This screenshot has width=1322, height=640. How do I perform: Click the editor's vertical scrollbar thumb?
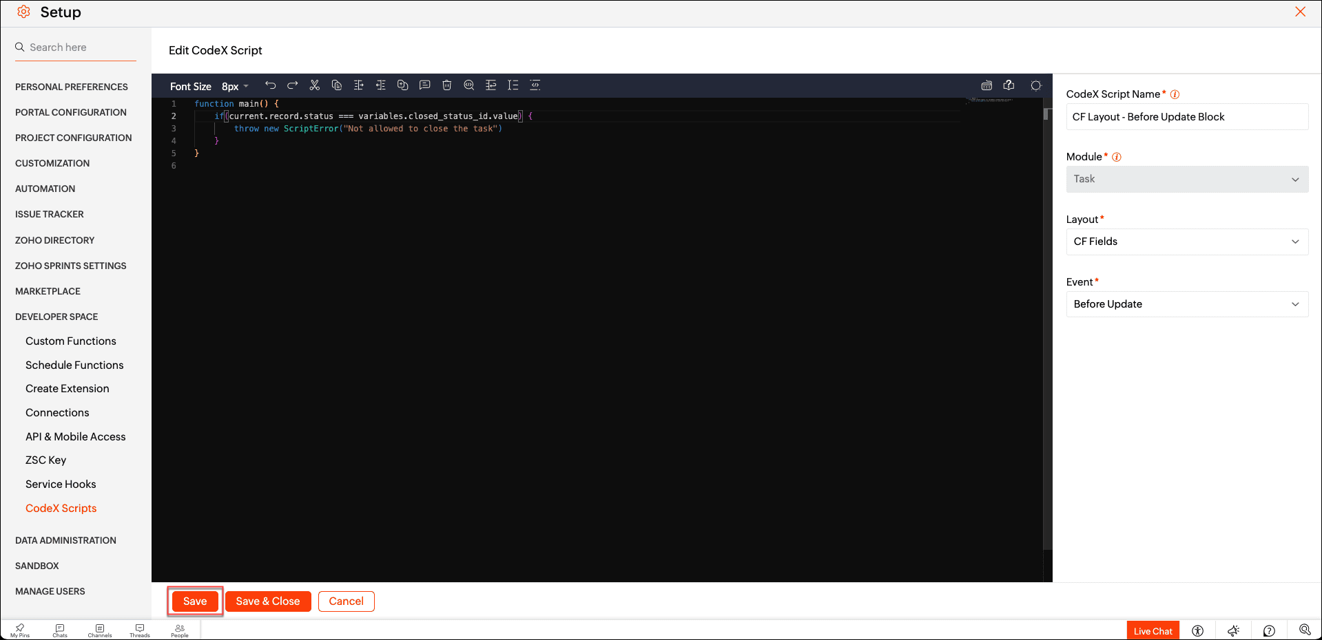click(1046, 114)
